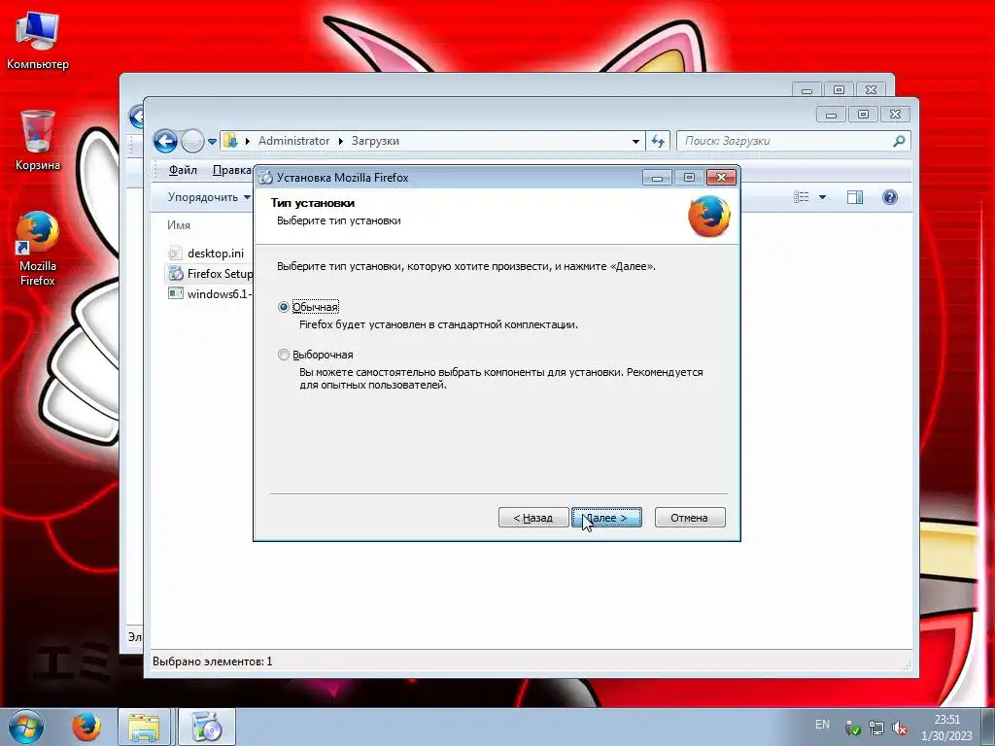Image resolution: width=995 pixels, height=746 pixels.
Task: Open the view options dropdown arrow
Action: click(822, 197)
